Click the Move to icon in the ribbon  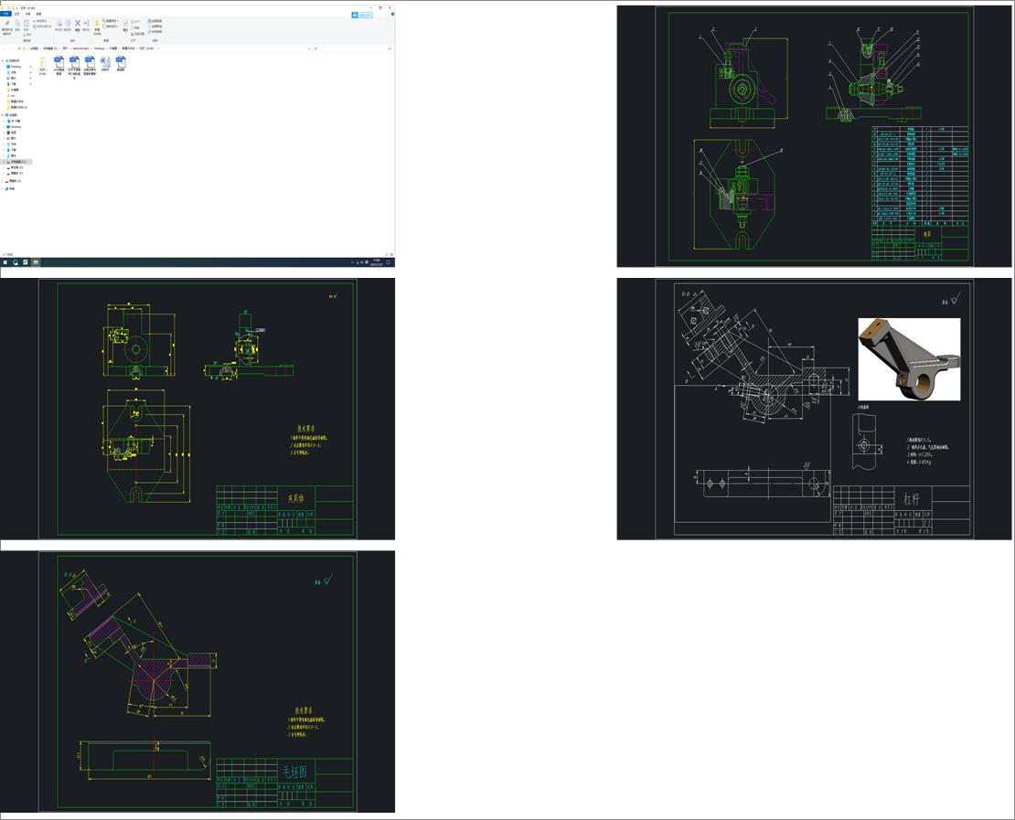click(x=59, y=23)
